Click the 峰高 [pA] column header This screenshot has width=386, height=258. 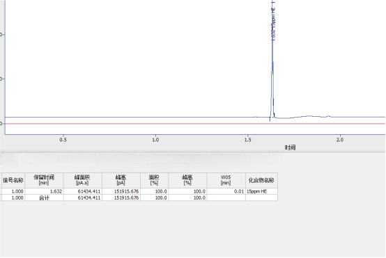[121, 180]
